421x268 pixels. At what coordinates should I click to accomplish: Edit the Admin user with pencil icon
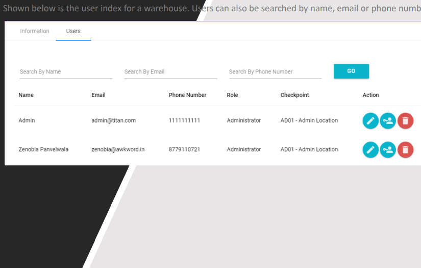pyautogui.click(x=370, y=121)
